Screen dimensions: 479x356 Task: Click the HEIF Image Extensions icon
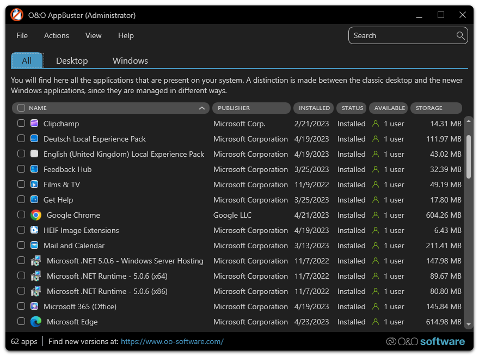click(34, 230)
